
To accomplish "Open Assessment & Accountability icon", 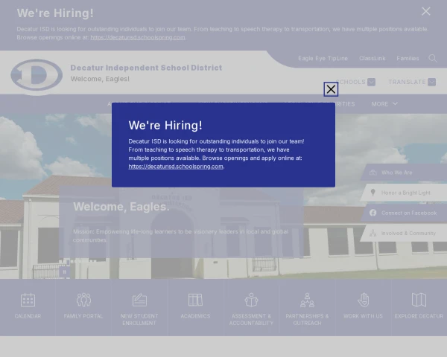I will point(251,300).
